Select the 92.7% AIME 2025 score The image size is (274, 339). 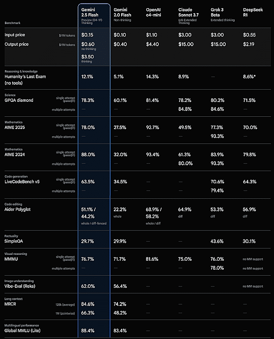(x=152, y=128)
